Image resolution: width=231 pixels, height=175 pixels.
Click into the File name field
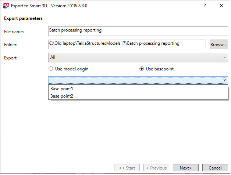[138, 31]
